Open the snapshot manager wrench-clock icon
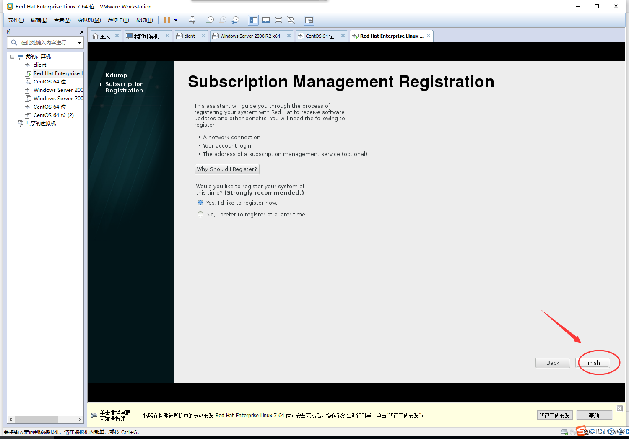Viewport: 629px width, 439px height. 236,20
